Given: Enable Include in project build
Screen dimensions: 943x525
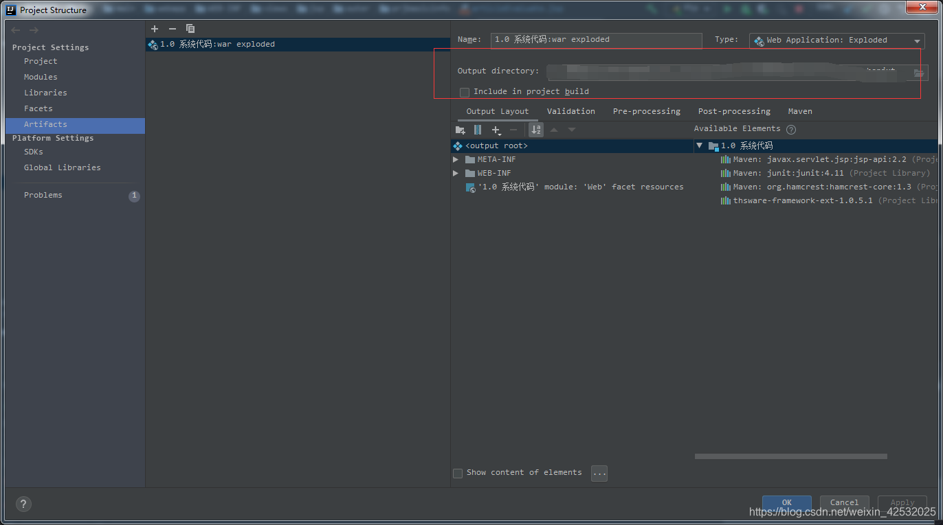Looking at the screenshot, I should [x=465, y=92].
